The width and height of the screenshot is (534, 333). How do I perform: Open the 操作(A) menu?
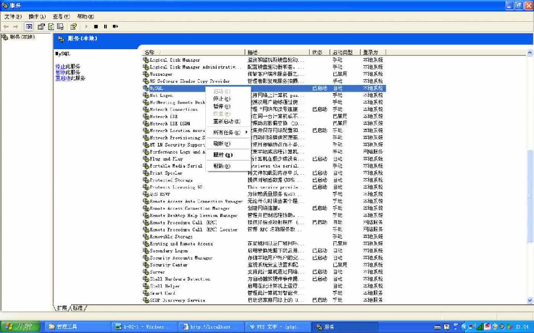[x=37, y=17]
